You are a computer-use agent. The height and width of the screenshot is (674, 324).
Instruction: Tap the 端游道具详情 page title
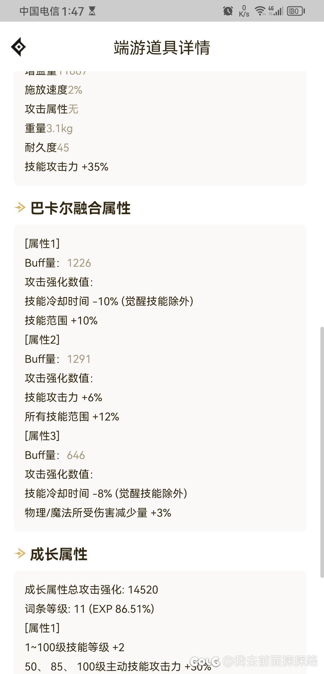162,47
